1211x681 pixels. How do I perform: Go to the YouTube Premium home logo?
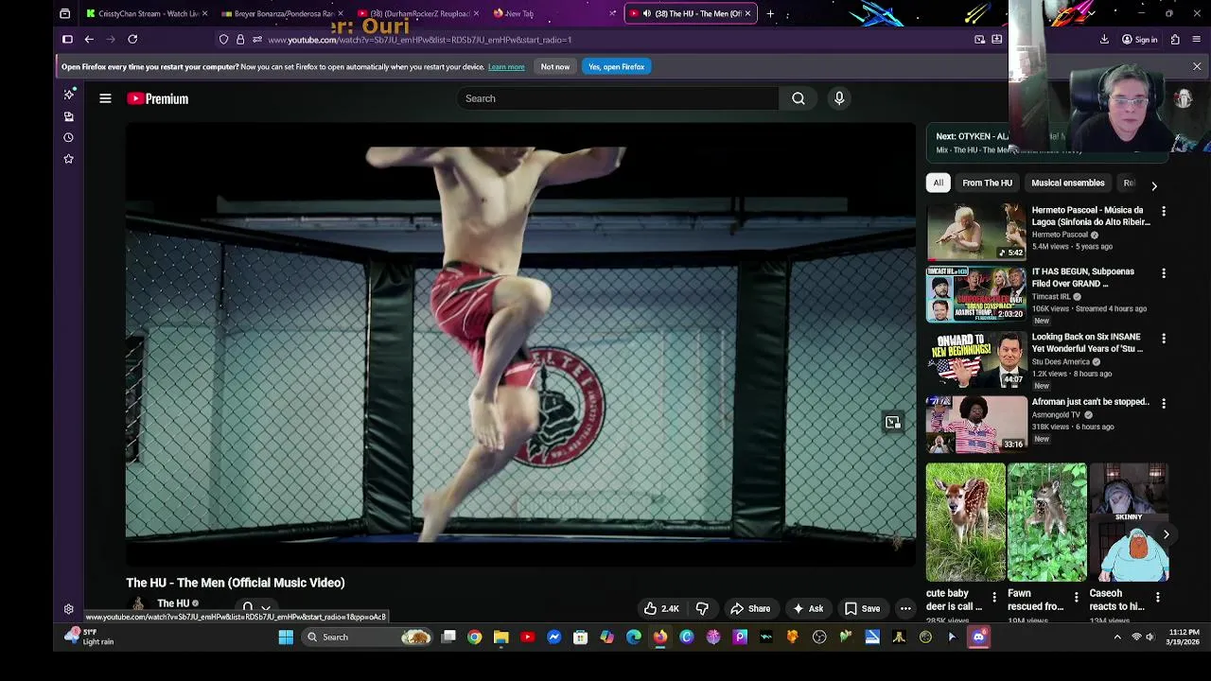pyautogui.click(x=158, y=98)
